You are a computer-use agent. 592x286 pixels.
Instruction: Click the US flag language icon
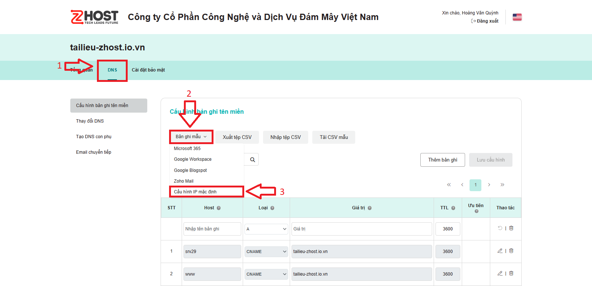pyautogui.click(x=517, y=17)
